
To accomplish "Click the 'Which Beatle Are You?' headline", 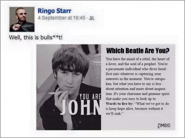I will pos(138,51).
